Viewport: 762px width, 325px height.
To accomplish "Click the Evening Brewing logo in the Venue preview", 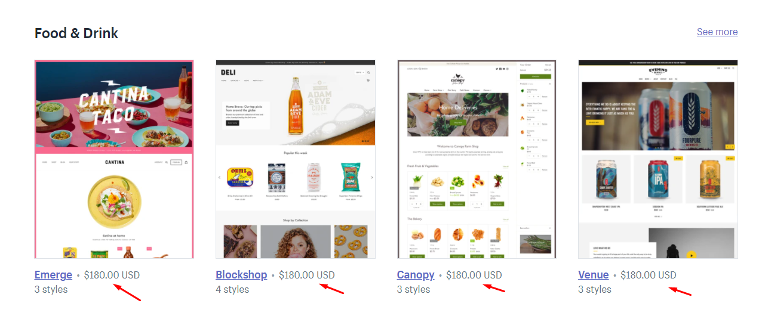I will (657, 70).
